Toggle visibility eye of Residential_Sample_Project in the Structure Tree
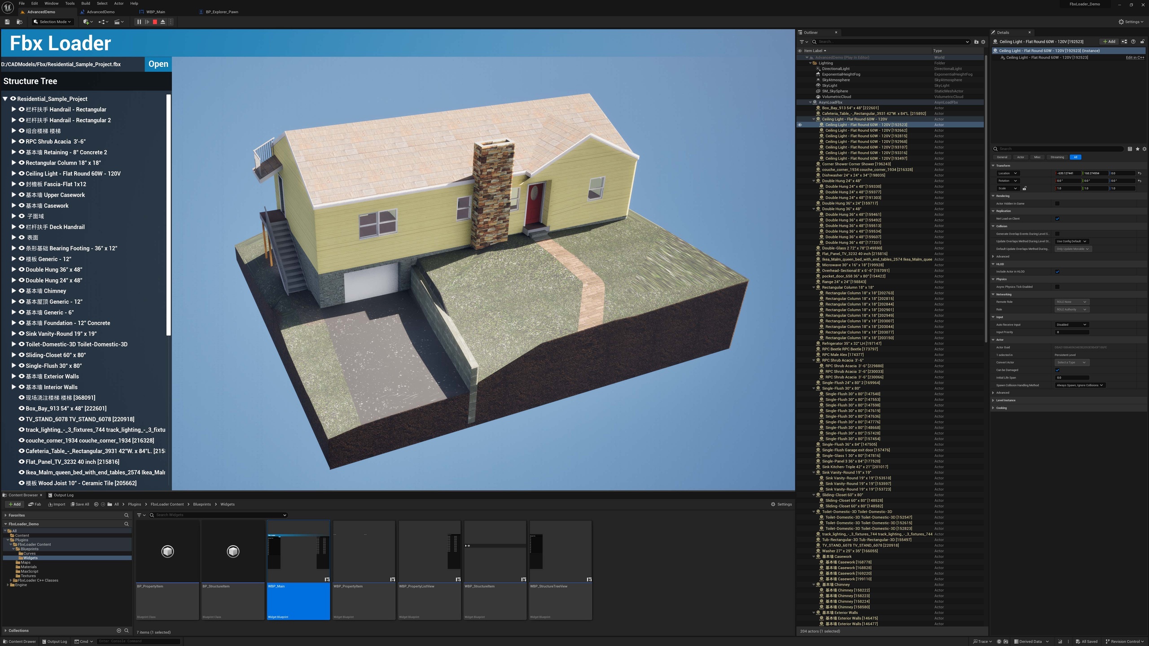The height and width of the screenshot is (646, 1149). [13, 99]
